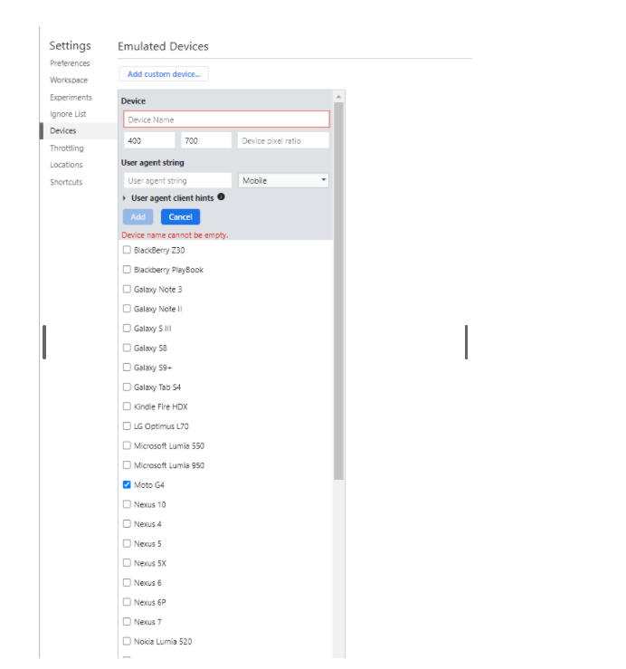Click the Emulated Devices heading
Image resolution: width=626 pixels, height=669 pixels.
coord(164,46)
